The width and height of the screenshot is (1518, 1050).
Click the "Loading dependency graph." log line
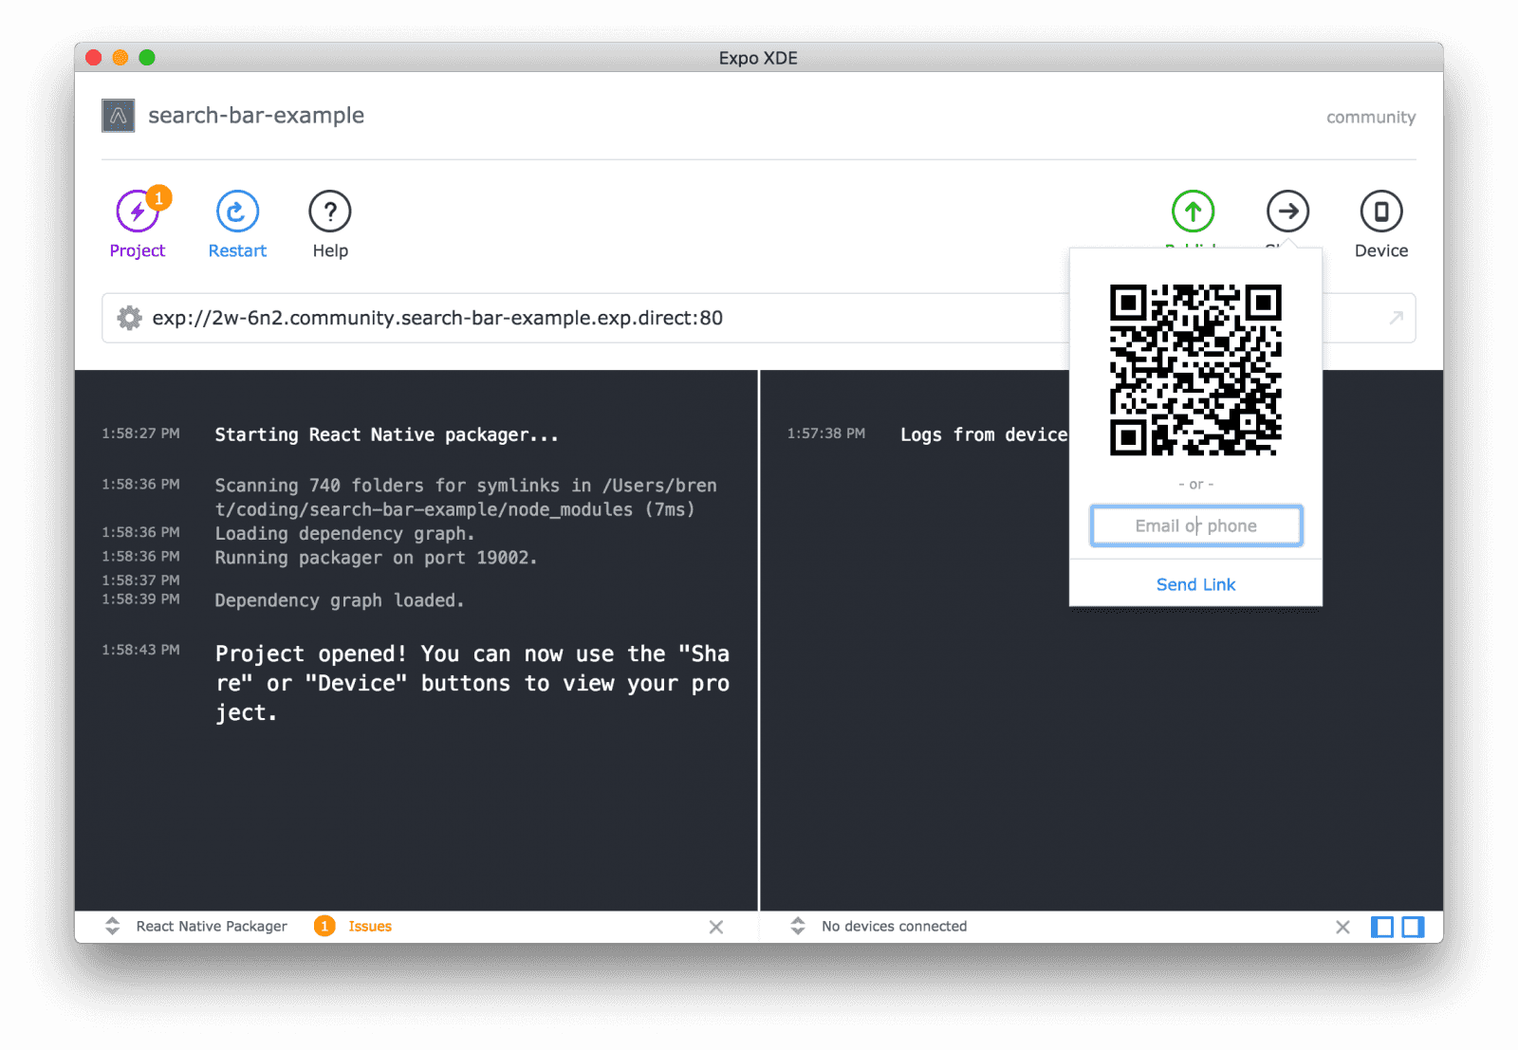click(x=344, y=533)
